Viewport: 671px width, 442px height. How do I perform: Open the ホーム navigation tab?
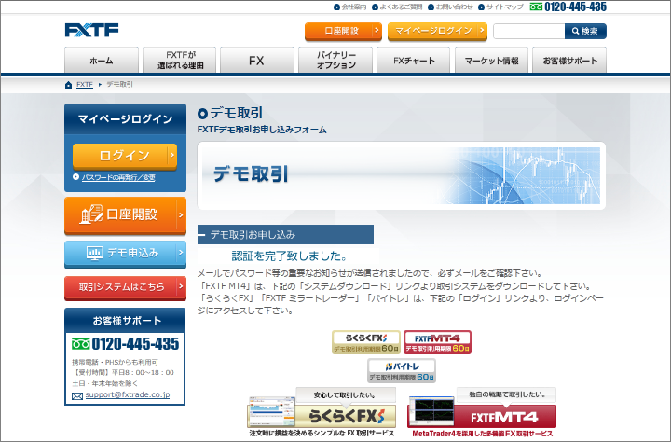coord(102,60)
